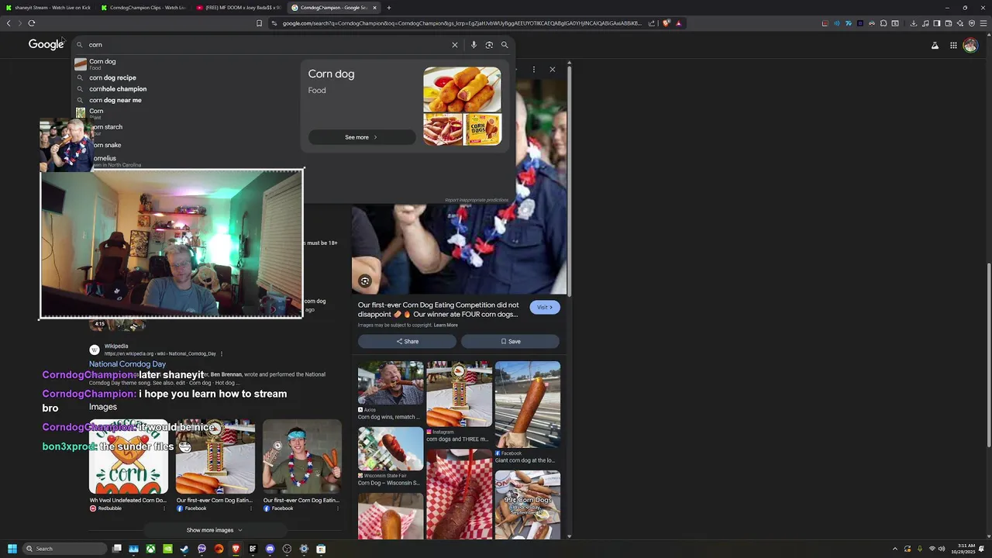Open the Facebook Giant corn dog thumbnail
This screenshot has width=992, height=558.
coord(528,405)
